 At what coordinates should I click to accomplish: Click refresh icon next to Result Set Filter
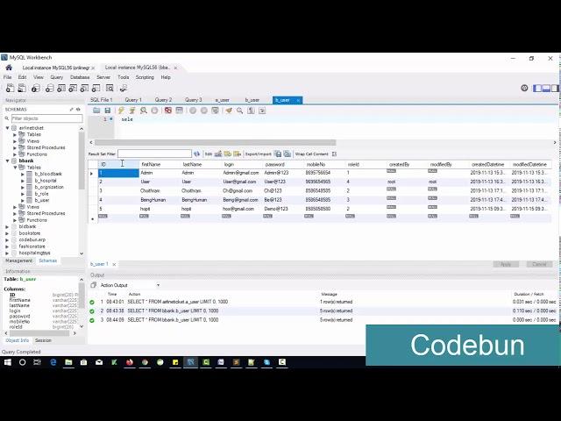pos(196,154)
